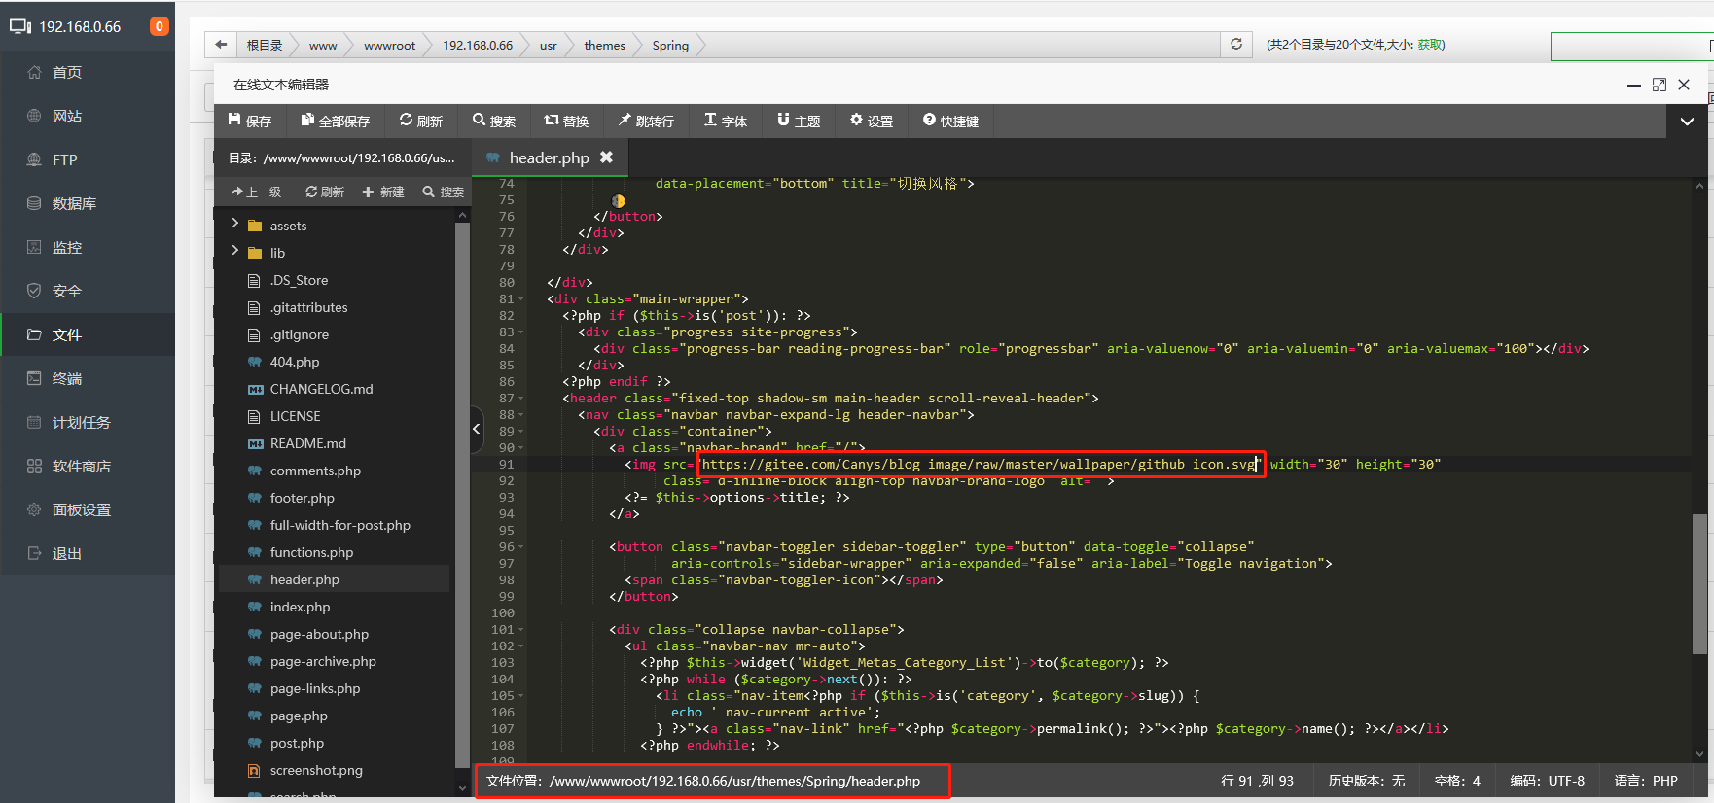Save the file with the 保存 button
This screenshot has width=1714, height=803.
pyautogui.click(x=250, y=121)
